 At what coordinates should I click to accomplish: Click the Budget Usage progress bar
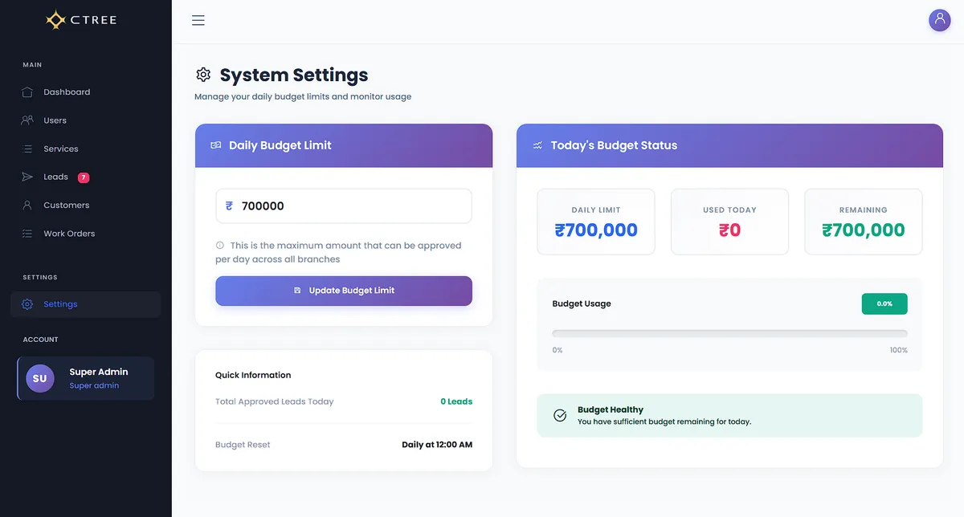(x=729, y=333)
